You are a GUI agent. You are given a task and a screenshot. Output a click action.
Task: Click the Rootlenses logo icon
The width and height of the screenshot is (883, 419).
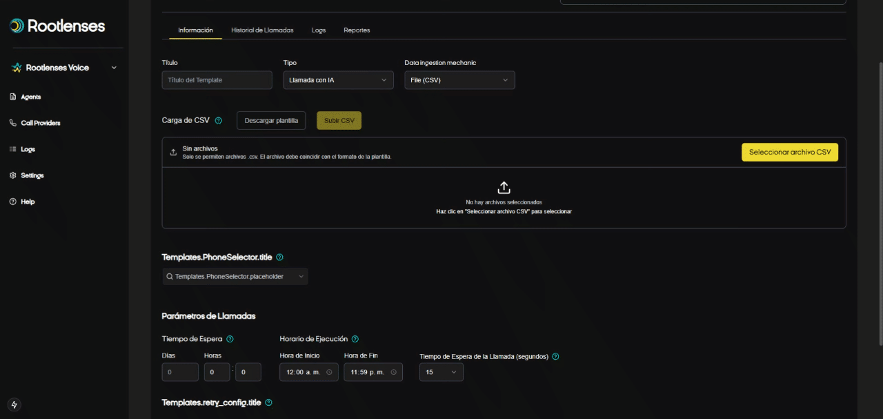pos(17,26)
